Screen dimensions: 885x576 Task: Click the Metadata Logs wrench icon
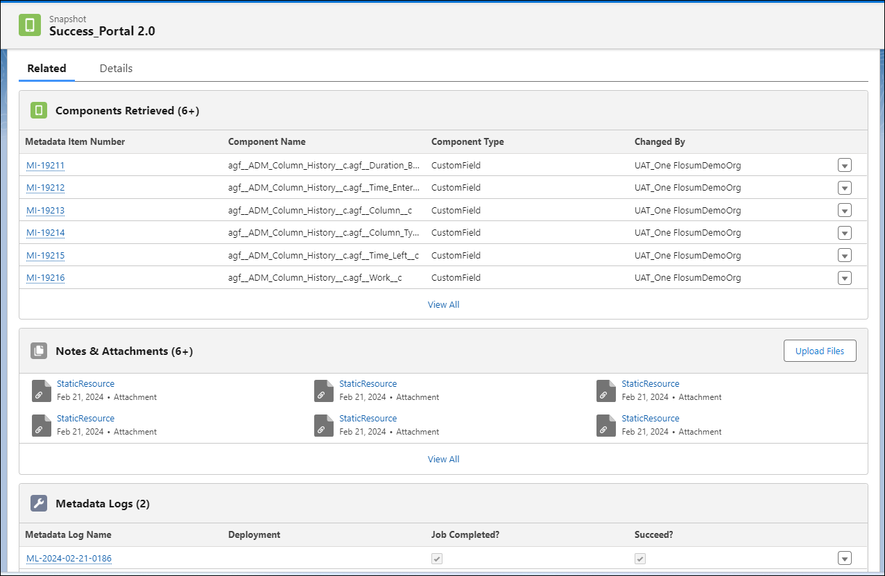(x=39, y=504)
